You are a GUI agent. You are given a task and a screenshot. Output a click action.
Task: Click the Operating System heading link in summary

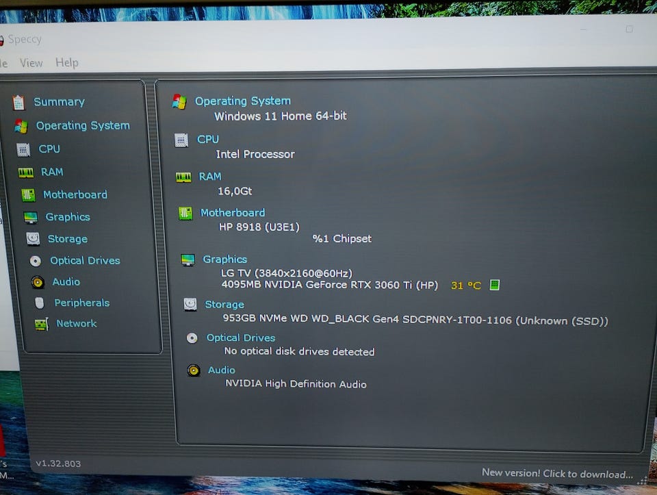click(242, 101)
